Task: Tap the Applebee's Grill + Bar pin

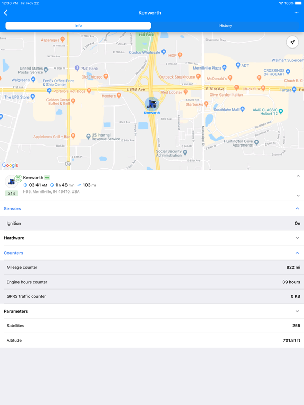Action: [x=73, y=136]
